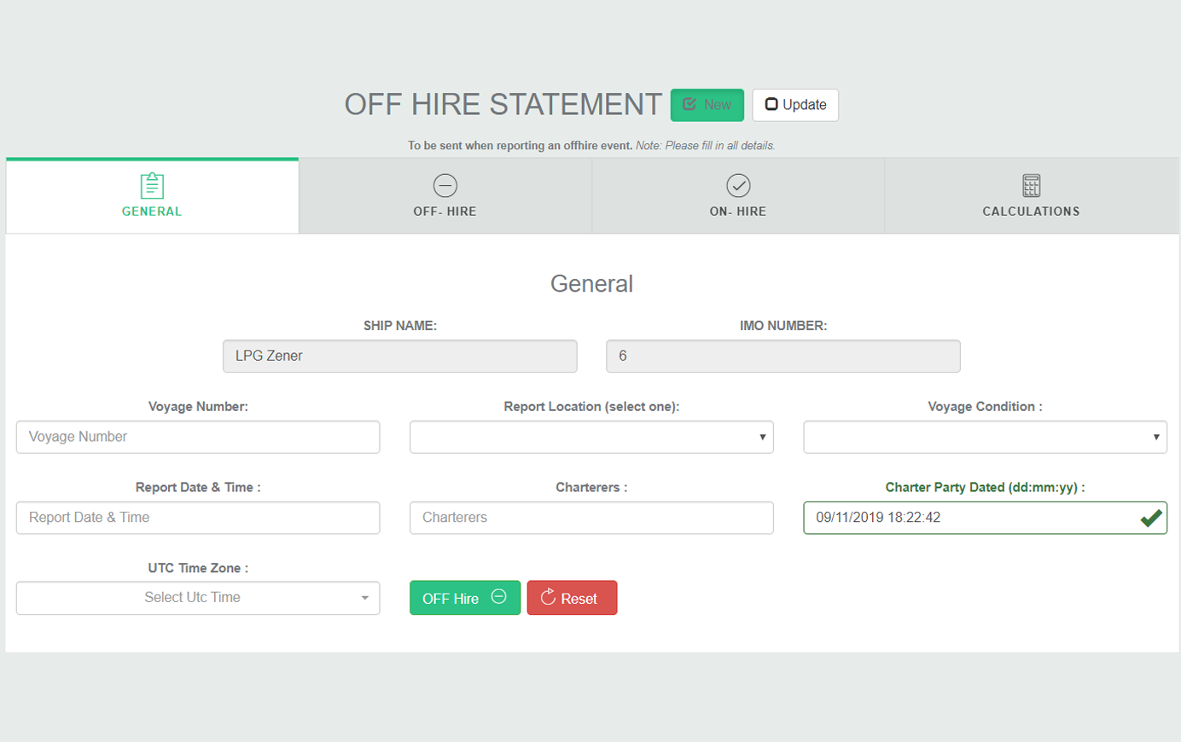Select the New statement option

[x=707, y=105]
